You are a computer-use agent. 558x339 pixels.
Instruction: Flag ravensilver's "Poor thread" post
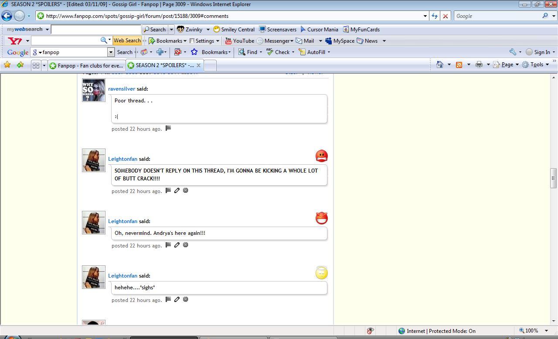[168, 129]
